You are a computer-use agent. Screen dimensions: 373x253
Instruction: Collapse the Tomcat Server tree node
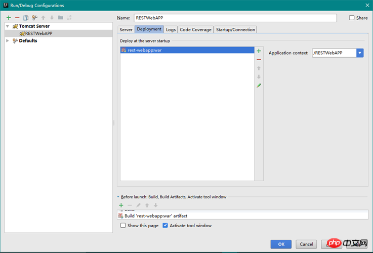(8, 26)
